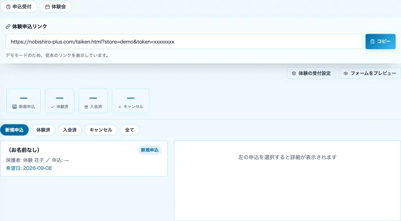401x221 pixels.
Task: Click the X icon on キャンセル card
Action: tap(120, 107)
